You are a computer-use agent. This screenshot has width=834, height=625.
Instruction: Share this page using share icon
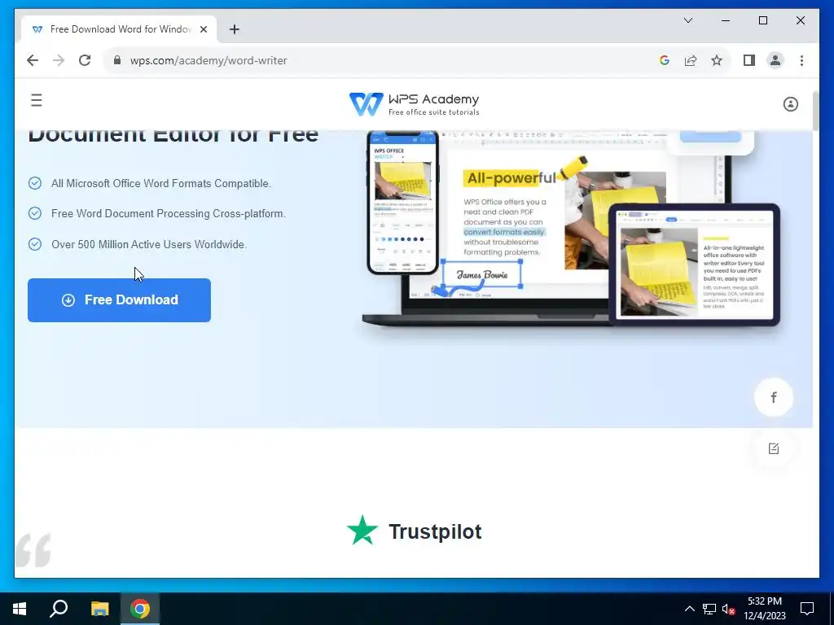(691, 60)
